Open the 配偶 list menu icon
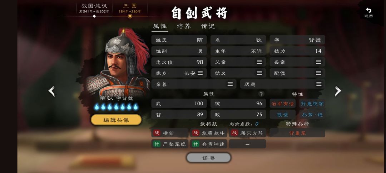The image size is (386, 173). click(x=318, y=73)
